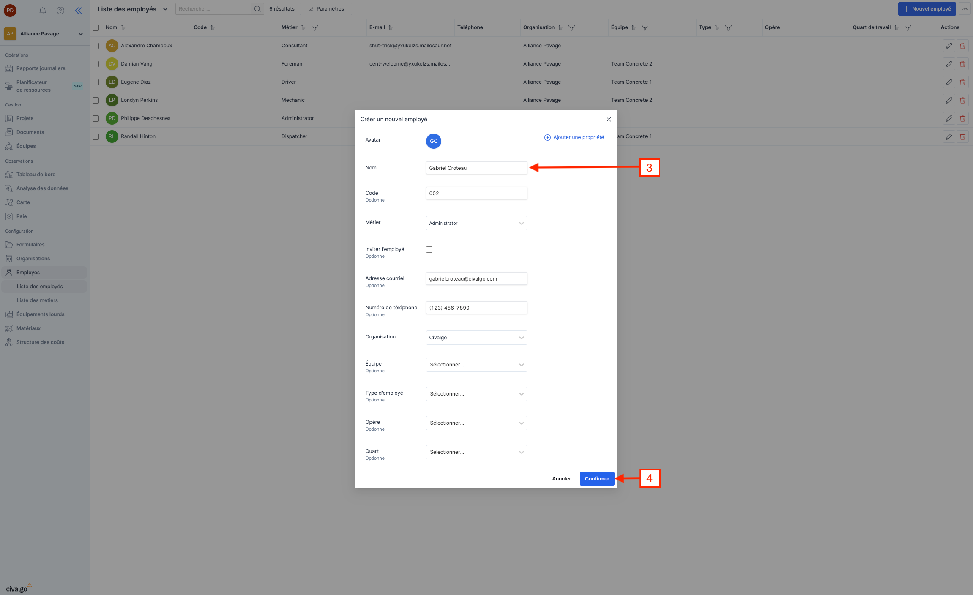Toggle the select-all header checkbox
Viewport: 973px width, 595px height.
click(96, 27)
